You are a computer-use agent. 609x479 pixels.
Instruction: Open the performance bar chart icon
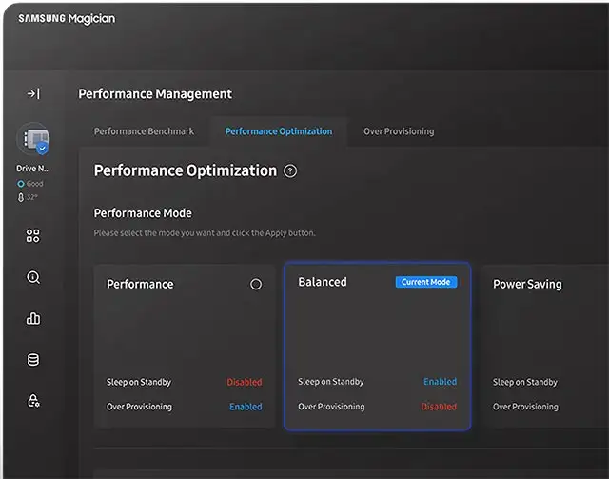click(x=33, y=318)
